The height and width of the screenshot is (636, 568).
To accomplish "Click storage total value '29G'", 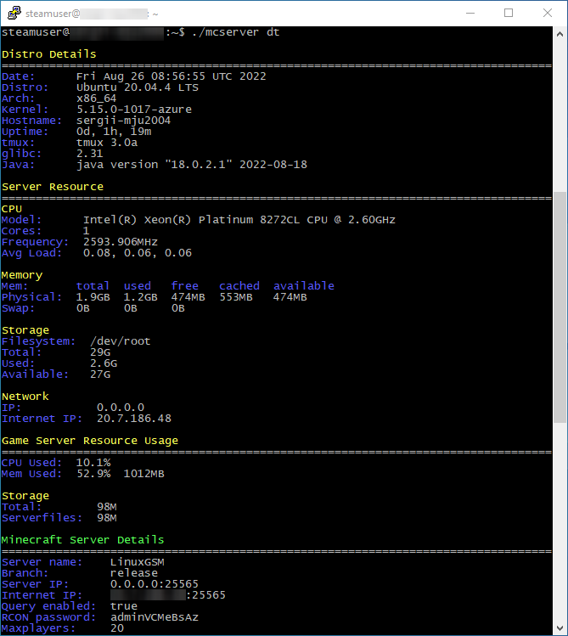I will click(x=100, y=352).
